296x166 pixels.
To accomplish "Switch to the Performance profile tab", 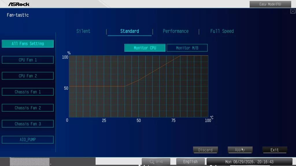I will point(175,31).
